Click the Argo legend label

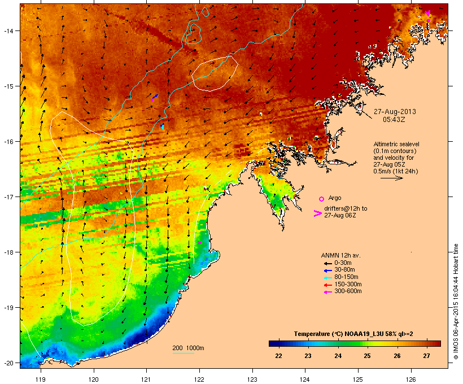click(x=335, y=198)
